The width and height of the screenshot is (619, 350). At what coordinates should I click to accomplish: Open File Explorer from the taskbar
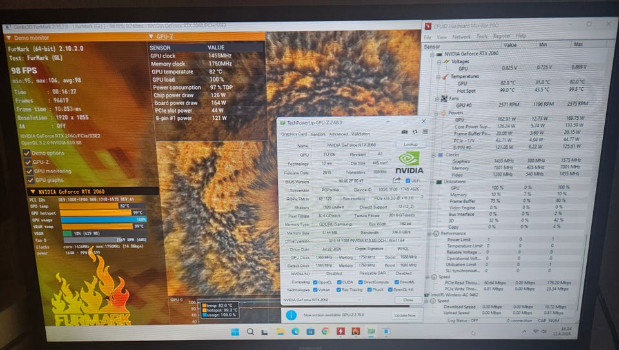coord(280,332)
